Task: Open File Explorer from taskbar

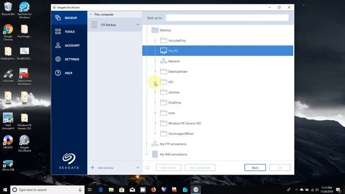Action: pos(111,190)
